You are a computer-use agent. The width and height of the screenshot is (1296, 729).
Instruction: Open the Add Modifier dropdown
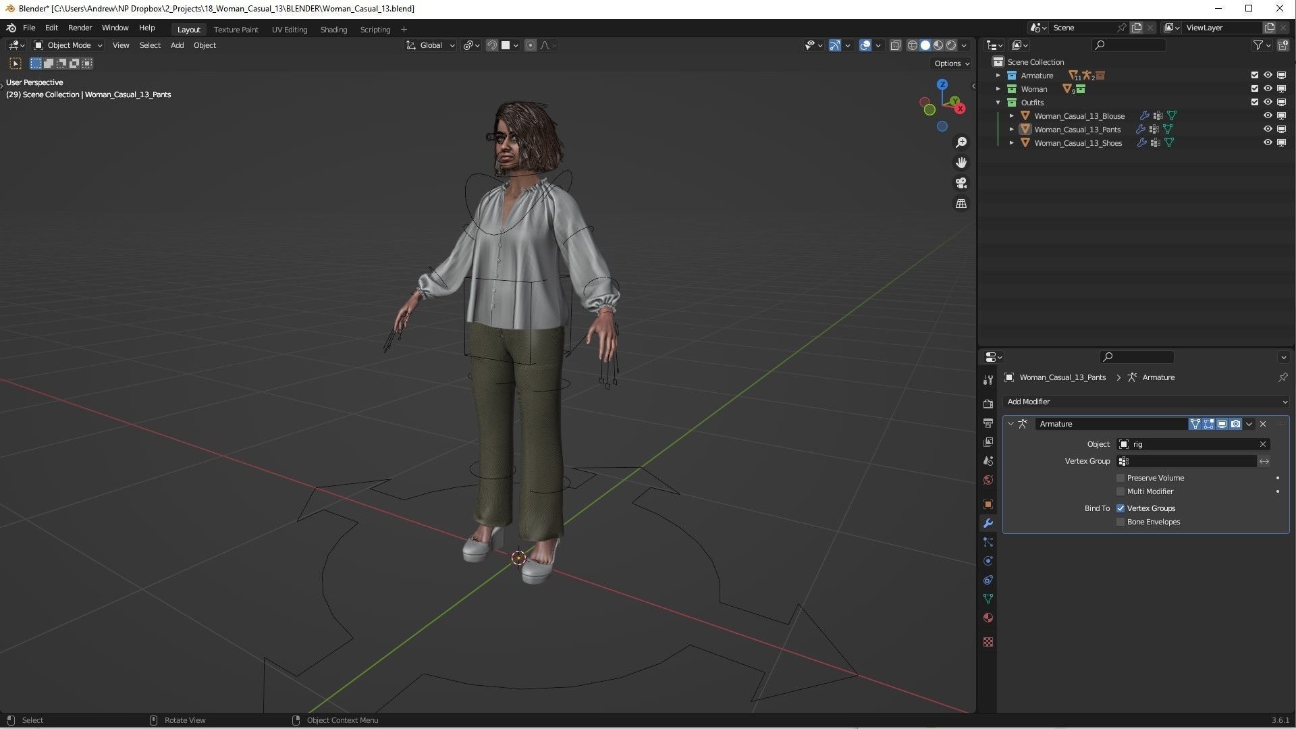(1145, 402)
